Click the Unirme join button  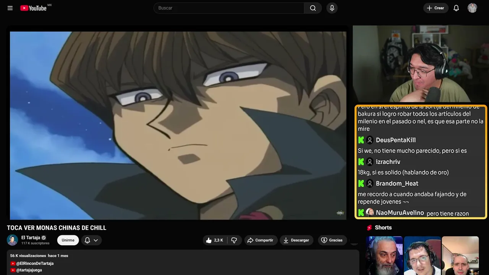[x=68, y=240]
